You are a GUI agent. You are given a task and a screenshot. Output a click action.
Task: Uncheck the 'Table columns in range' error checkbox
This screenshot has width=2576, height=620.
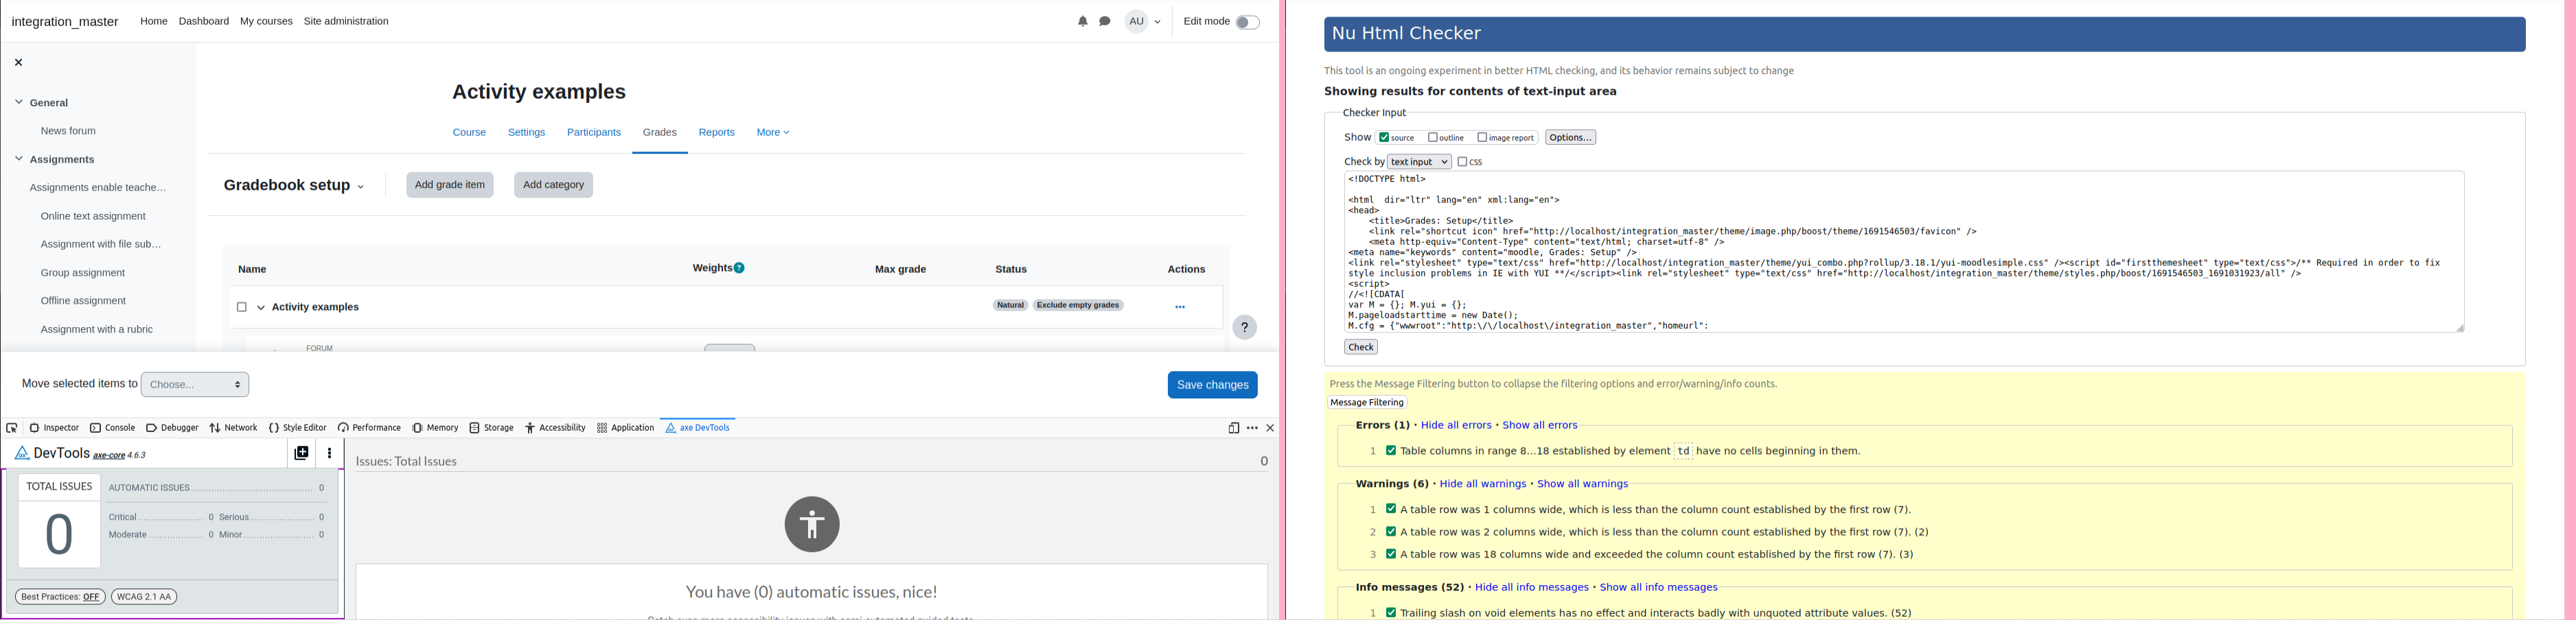(1390, 451)
